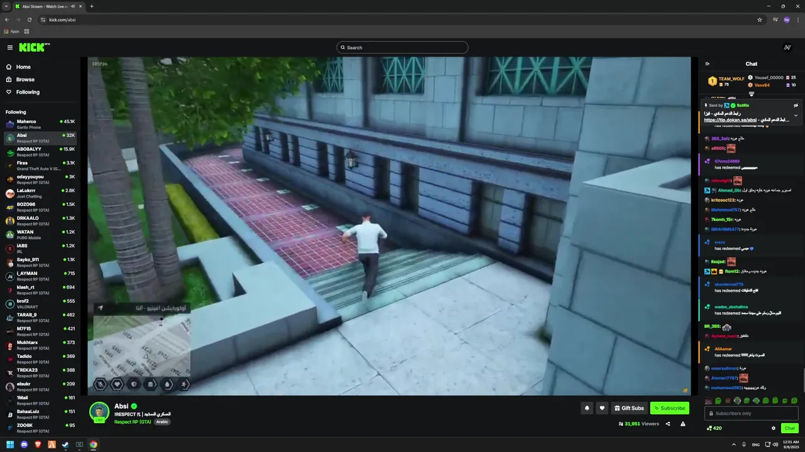Viewport: 805px width, 452px height.
Task: Click the Respect RP (GTA) category link
Action: click(133, 422)
